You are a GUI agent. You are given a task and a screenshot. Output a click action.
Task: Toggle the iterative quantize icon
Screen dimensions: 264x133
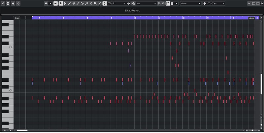click(159, 3)
